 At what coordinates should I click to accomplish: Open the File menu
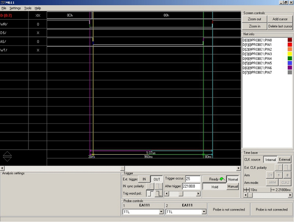click(4, 8)
